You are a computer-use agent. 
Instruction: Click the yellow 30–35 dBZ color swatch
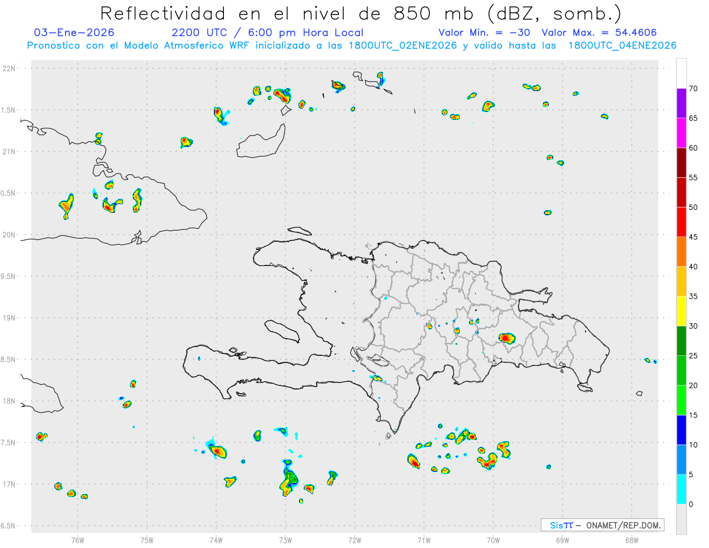tap(681, 311)
